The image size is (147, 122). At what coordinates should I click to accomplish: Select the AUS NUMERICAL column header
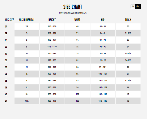(27, 20)
